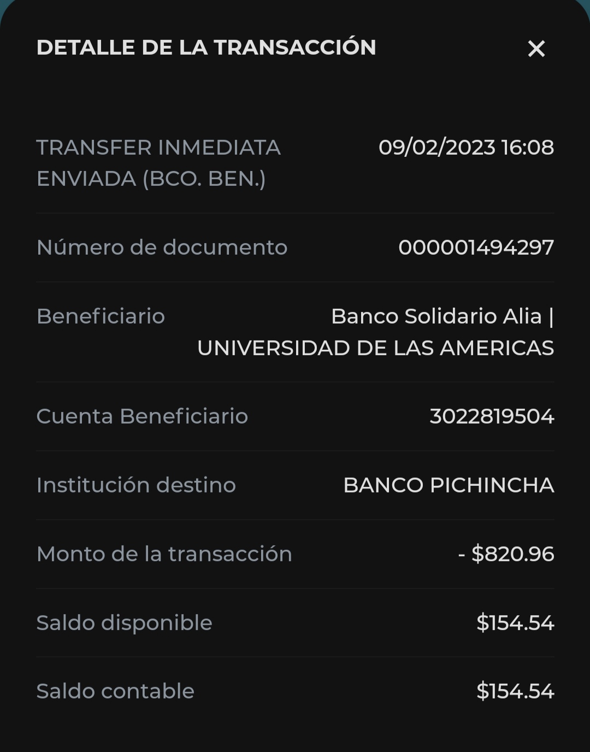This screenshot has width=590, height=752.
Task: Close the transaction detail dialog
Action: [536, 49]
